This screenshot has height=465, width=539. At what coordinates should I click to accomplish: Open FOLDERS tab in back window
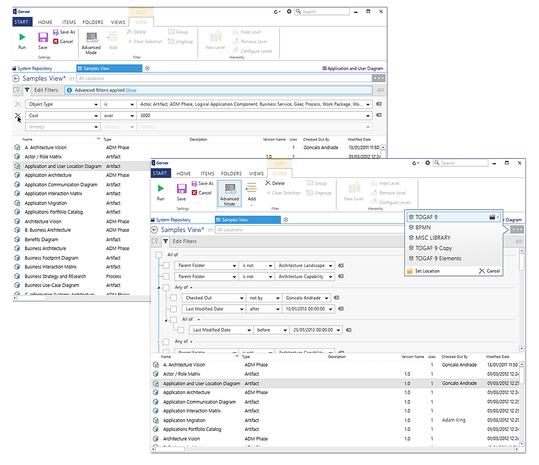point(93,22)
